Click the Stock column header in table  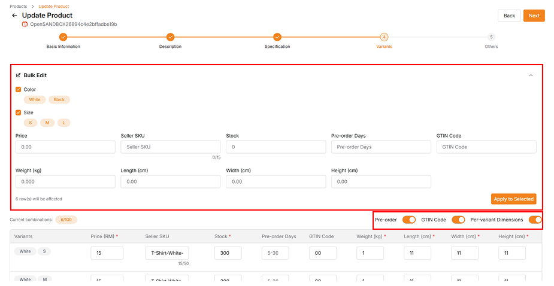[223, 236]
